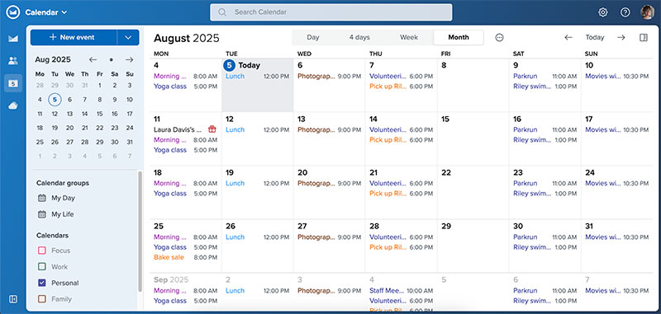Screen dimensions: 661x314
Task: Open the more options ellipsis icon
Action: tap(500, 37)
